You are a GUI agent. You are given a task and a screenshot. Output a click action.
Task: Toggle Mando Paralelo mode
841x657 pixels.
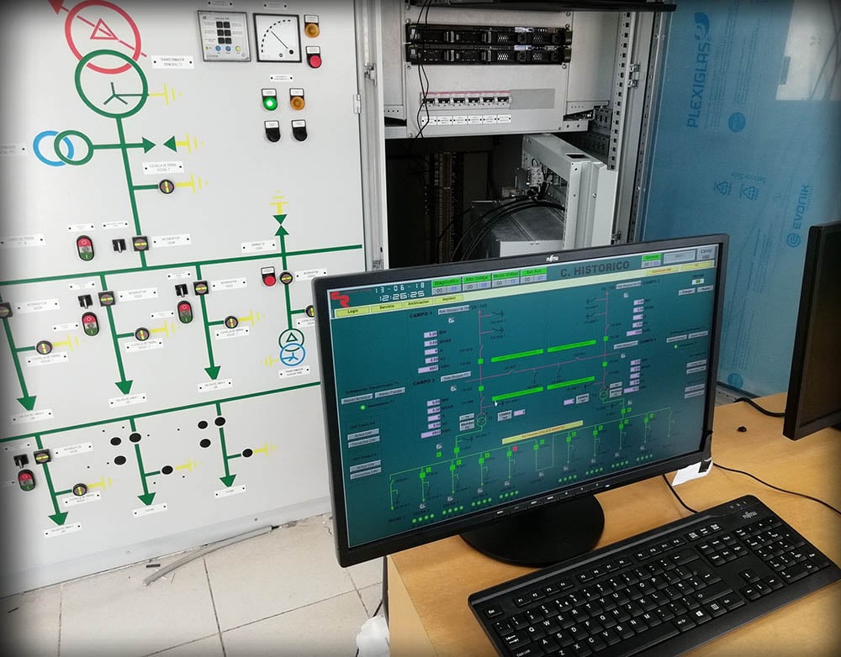coord(390,394)
